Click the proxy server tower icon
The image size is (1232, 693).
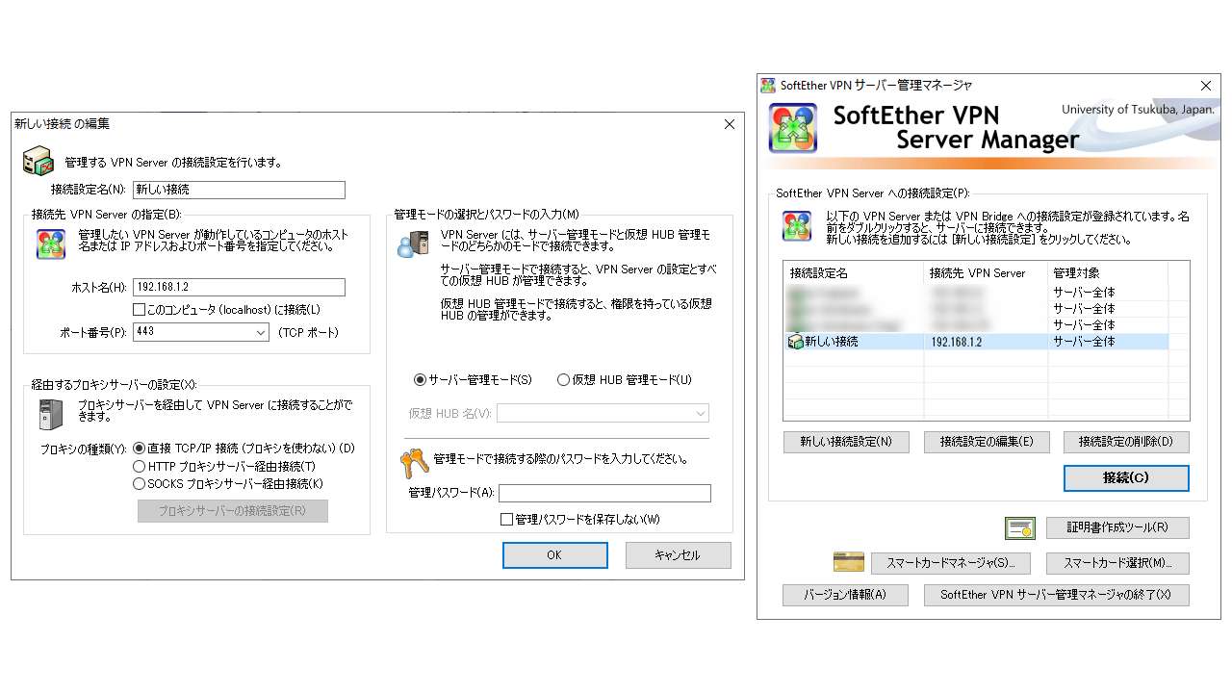(51, 414)
